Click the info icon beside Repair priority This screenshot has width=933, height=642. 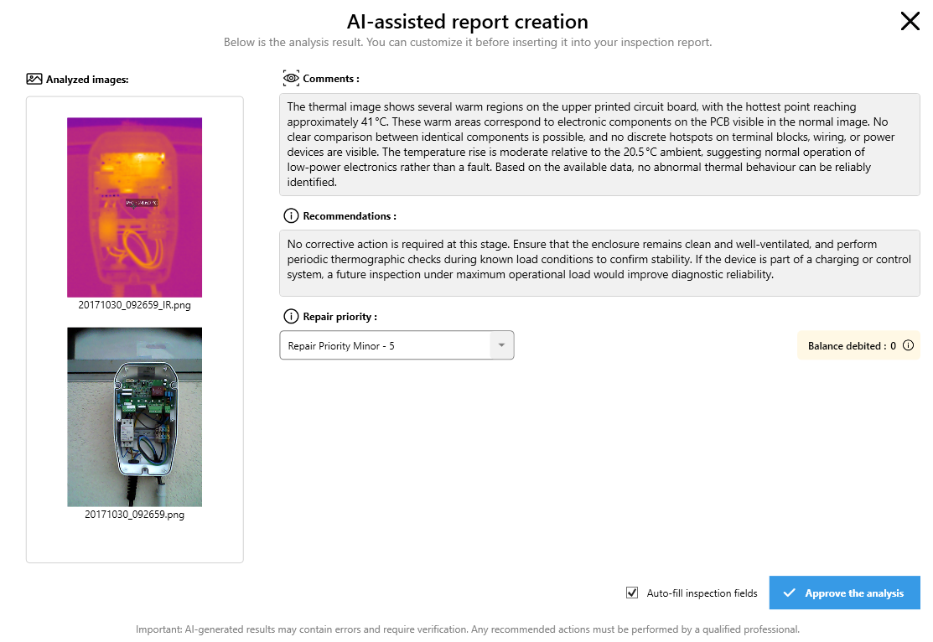pos(291,317)
